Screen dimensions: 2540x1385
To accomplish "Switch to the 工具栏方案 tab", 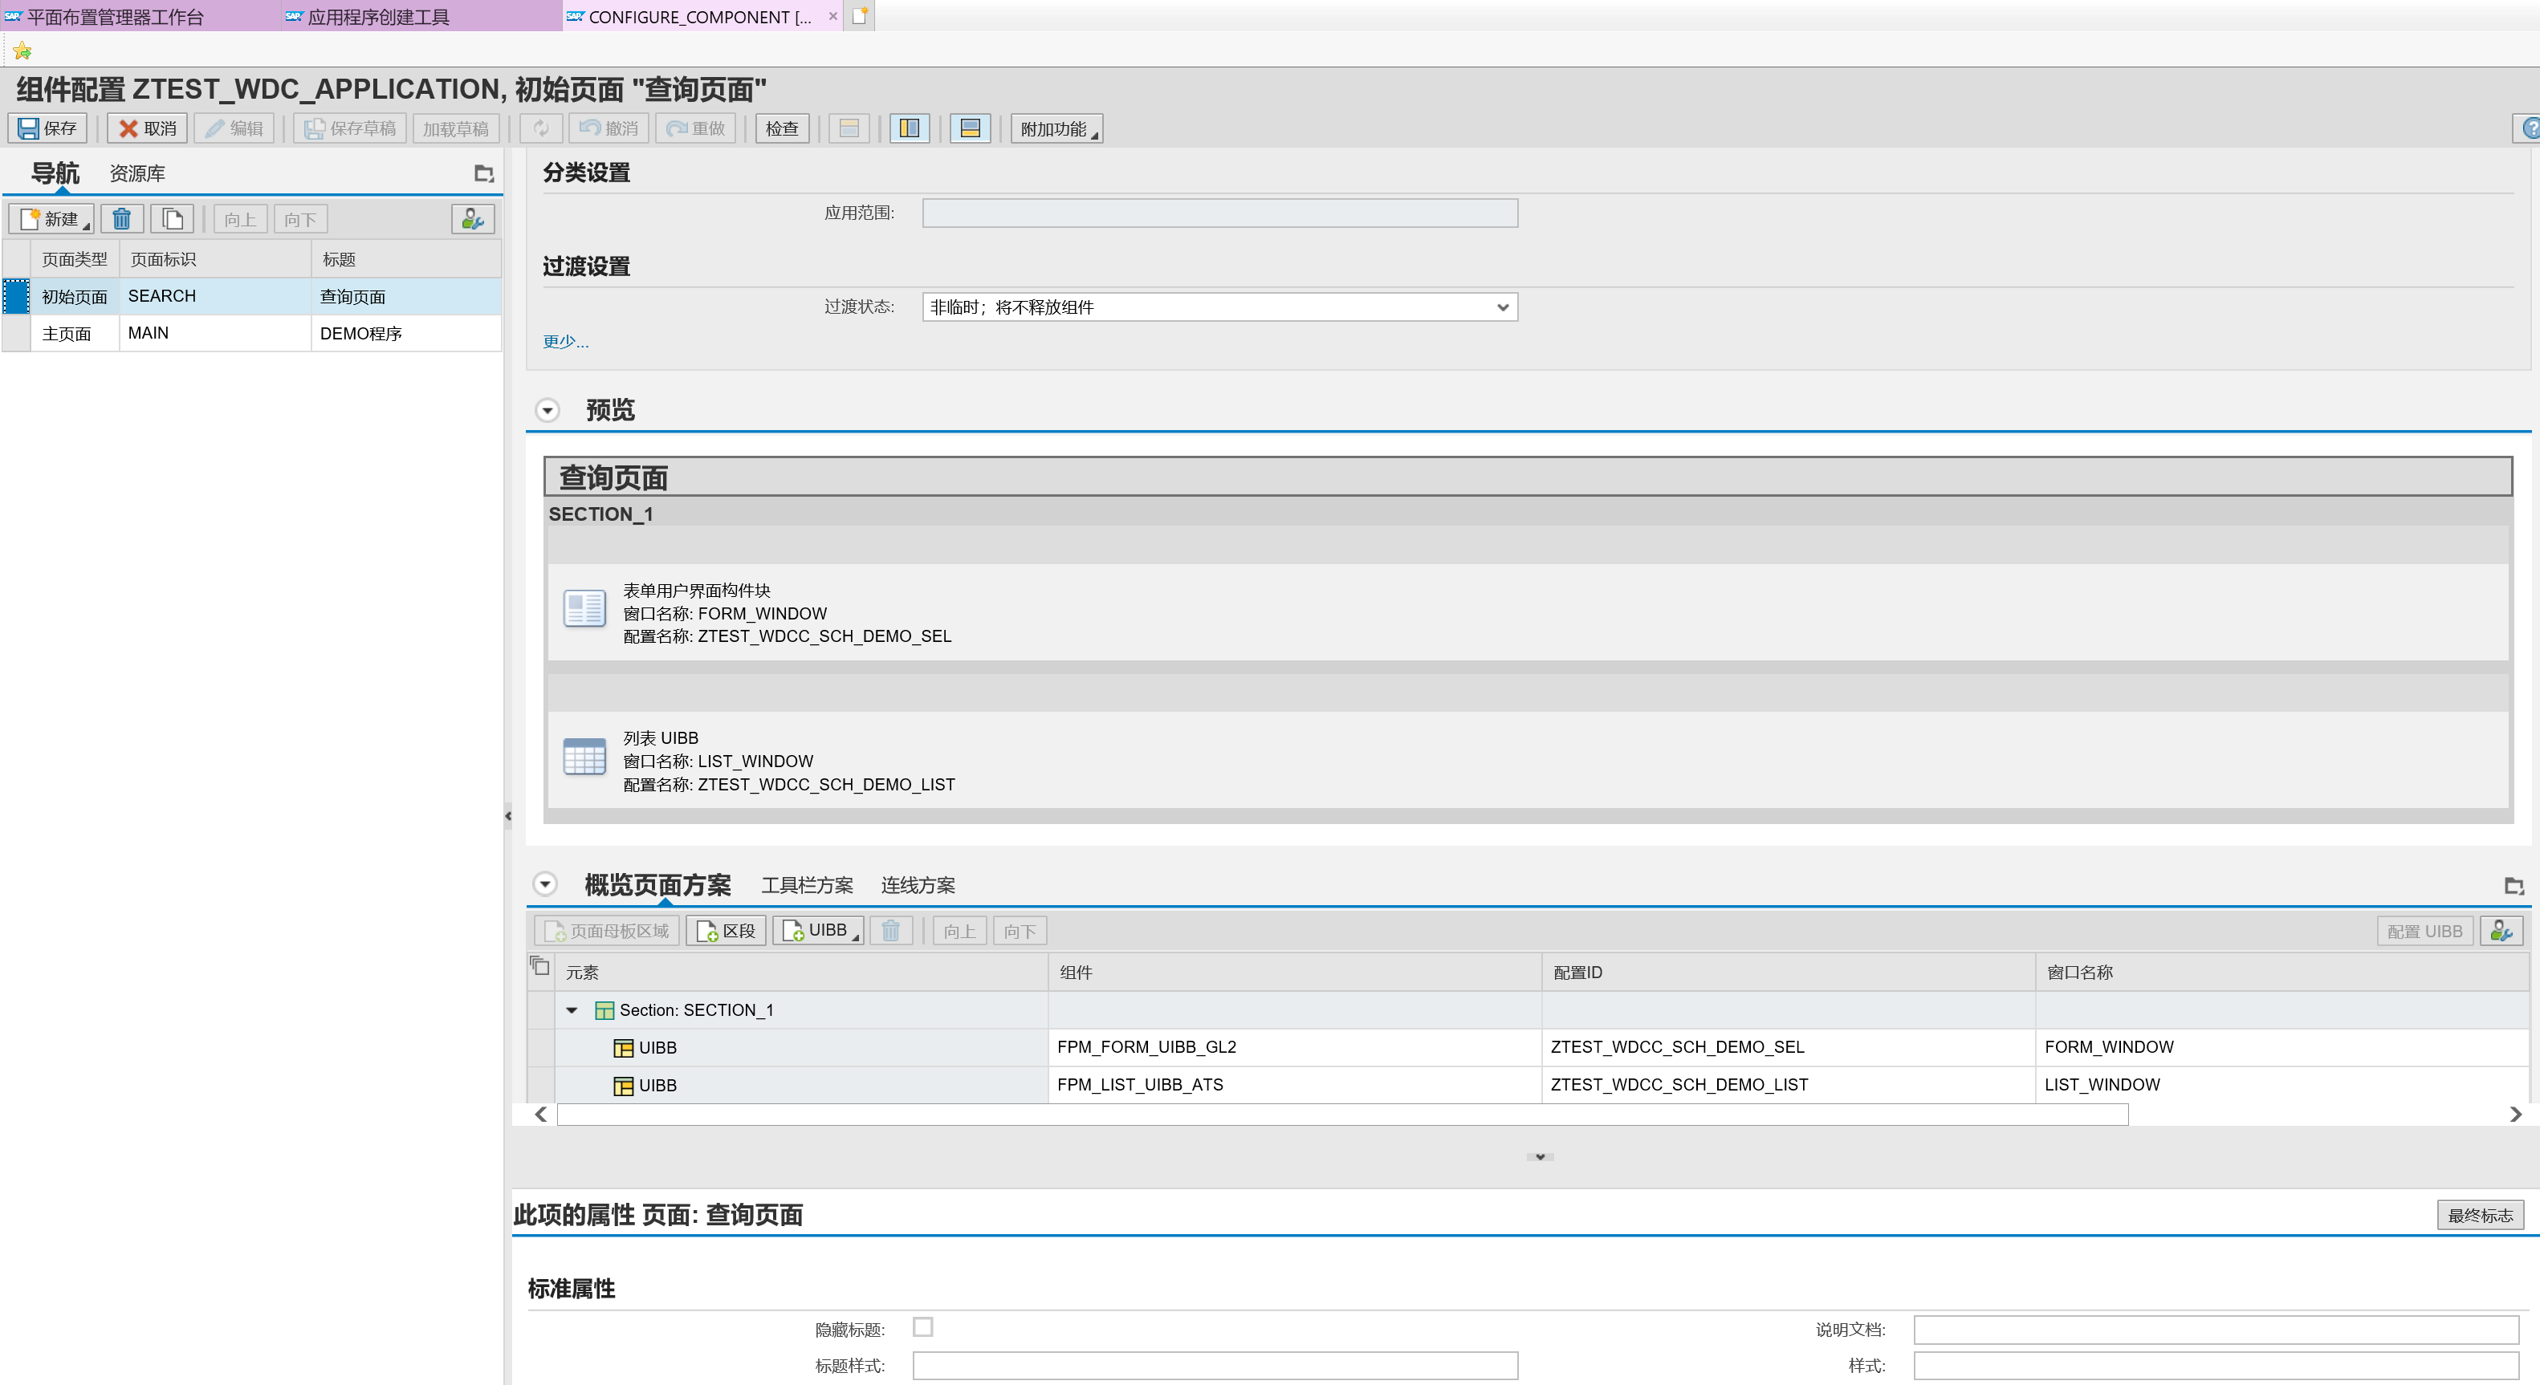I will click(x=807, y=884).
